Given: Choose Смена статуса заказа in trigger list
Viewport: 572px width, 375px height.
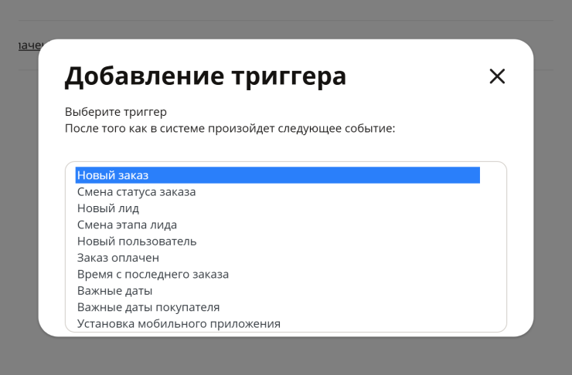Looking at the screenshot, I should [277, 192].
